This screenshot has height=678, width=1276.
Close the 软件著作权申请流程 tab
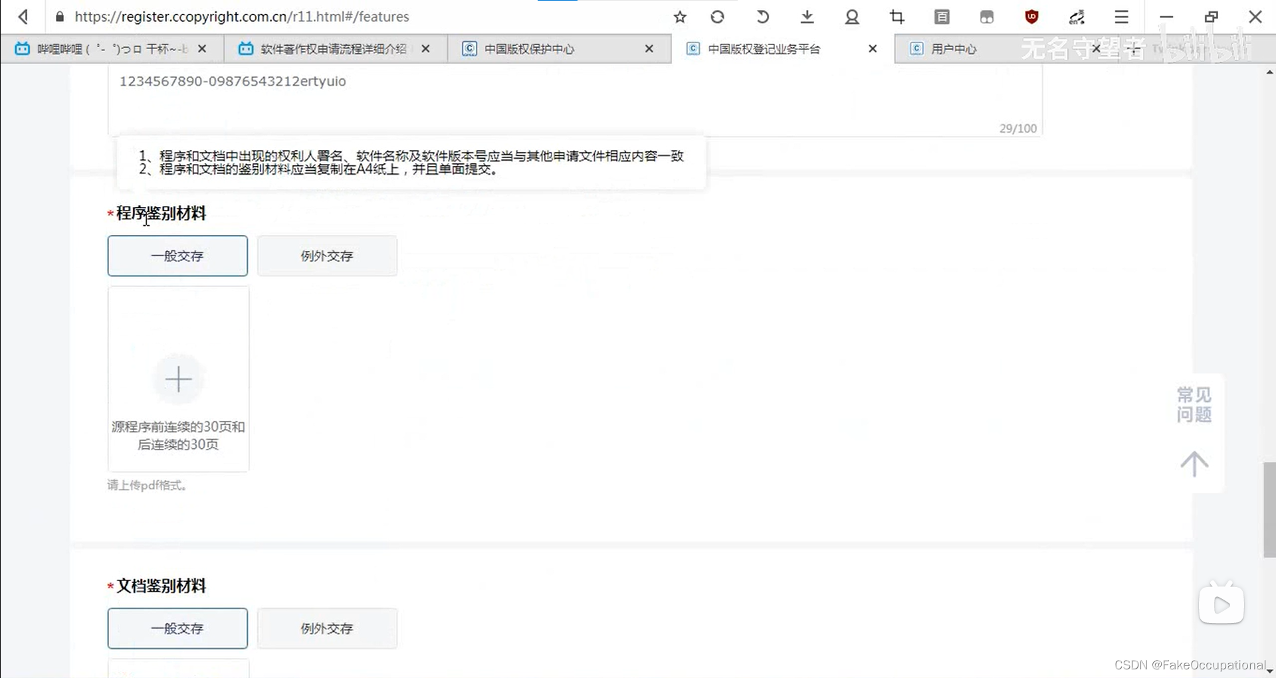pyautogui.click(x=425, y=48)
